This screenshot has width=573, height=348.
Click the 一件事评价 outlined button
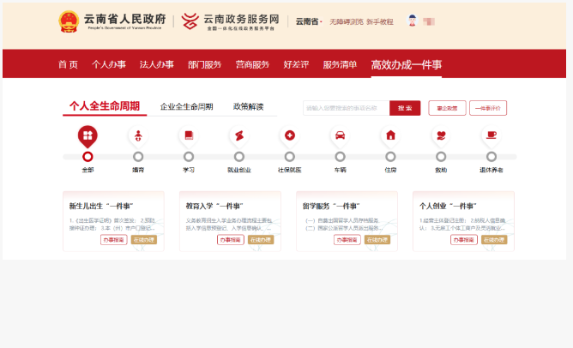[488, 108]
